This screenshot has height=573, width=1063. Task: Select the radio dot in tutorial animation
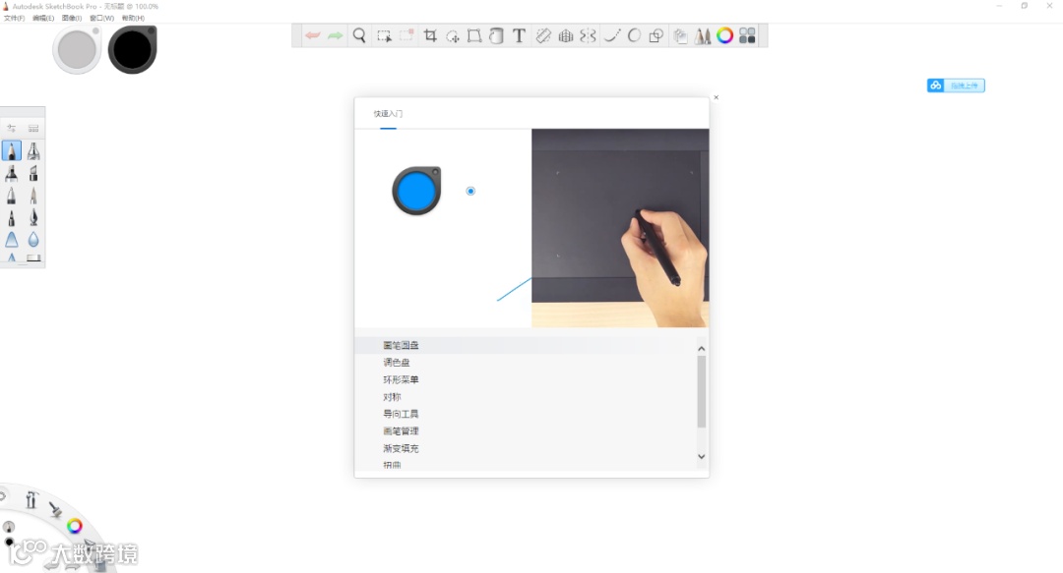click(470, 191)
